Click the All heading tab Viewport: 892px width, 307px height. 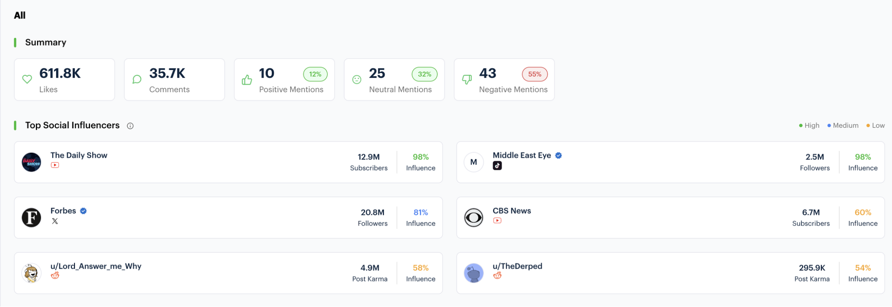point(20,16)
